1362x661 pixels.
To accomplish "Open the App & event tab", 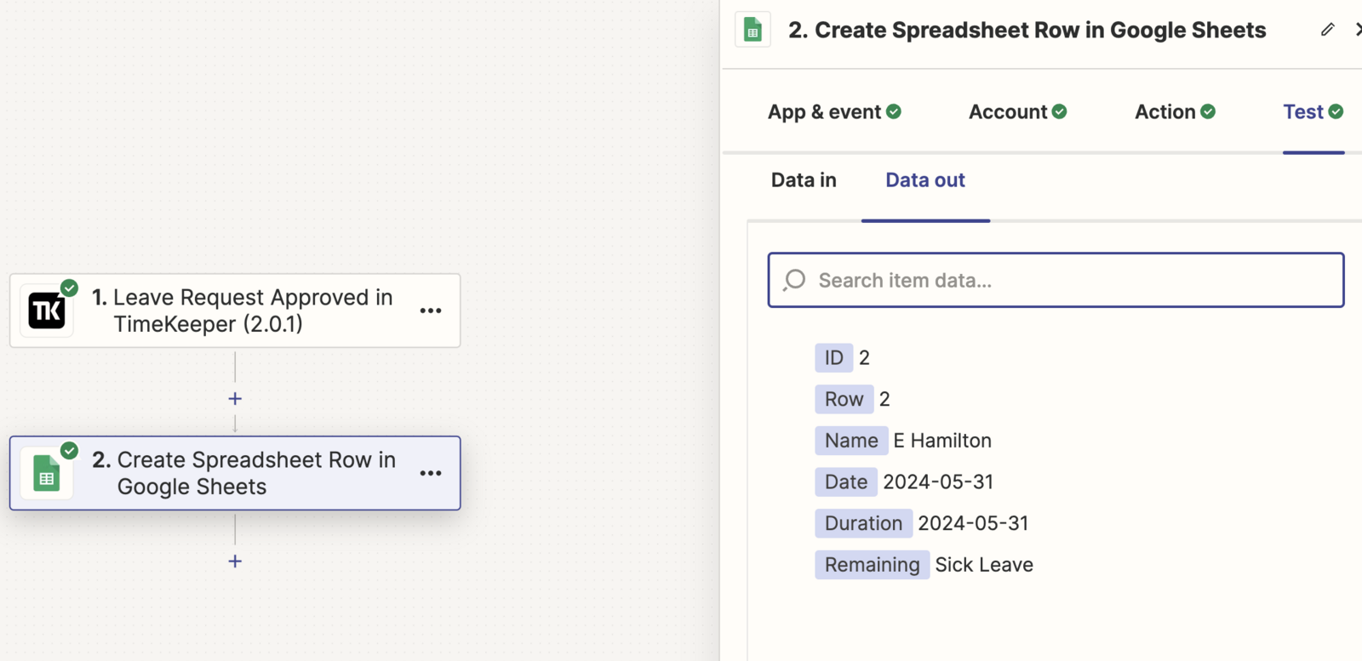I will point(834,111).
